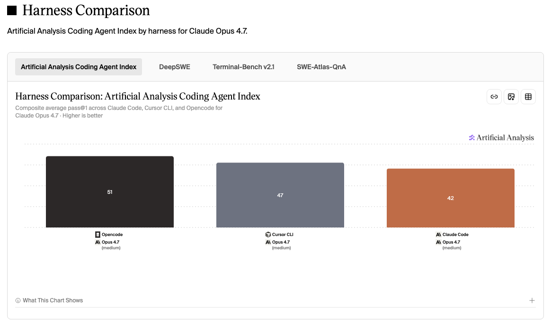Screen dimensions: 551x327
Task: Click the Harness Comparison page heading
Action: pyautogui.click(x=86, y=10)
